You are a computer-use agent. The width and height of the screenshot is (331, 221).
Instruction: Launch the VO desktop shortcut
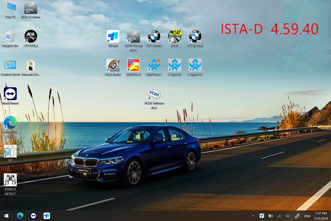10,154
